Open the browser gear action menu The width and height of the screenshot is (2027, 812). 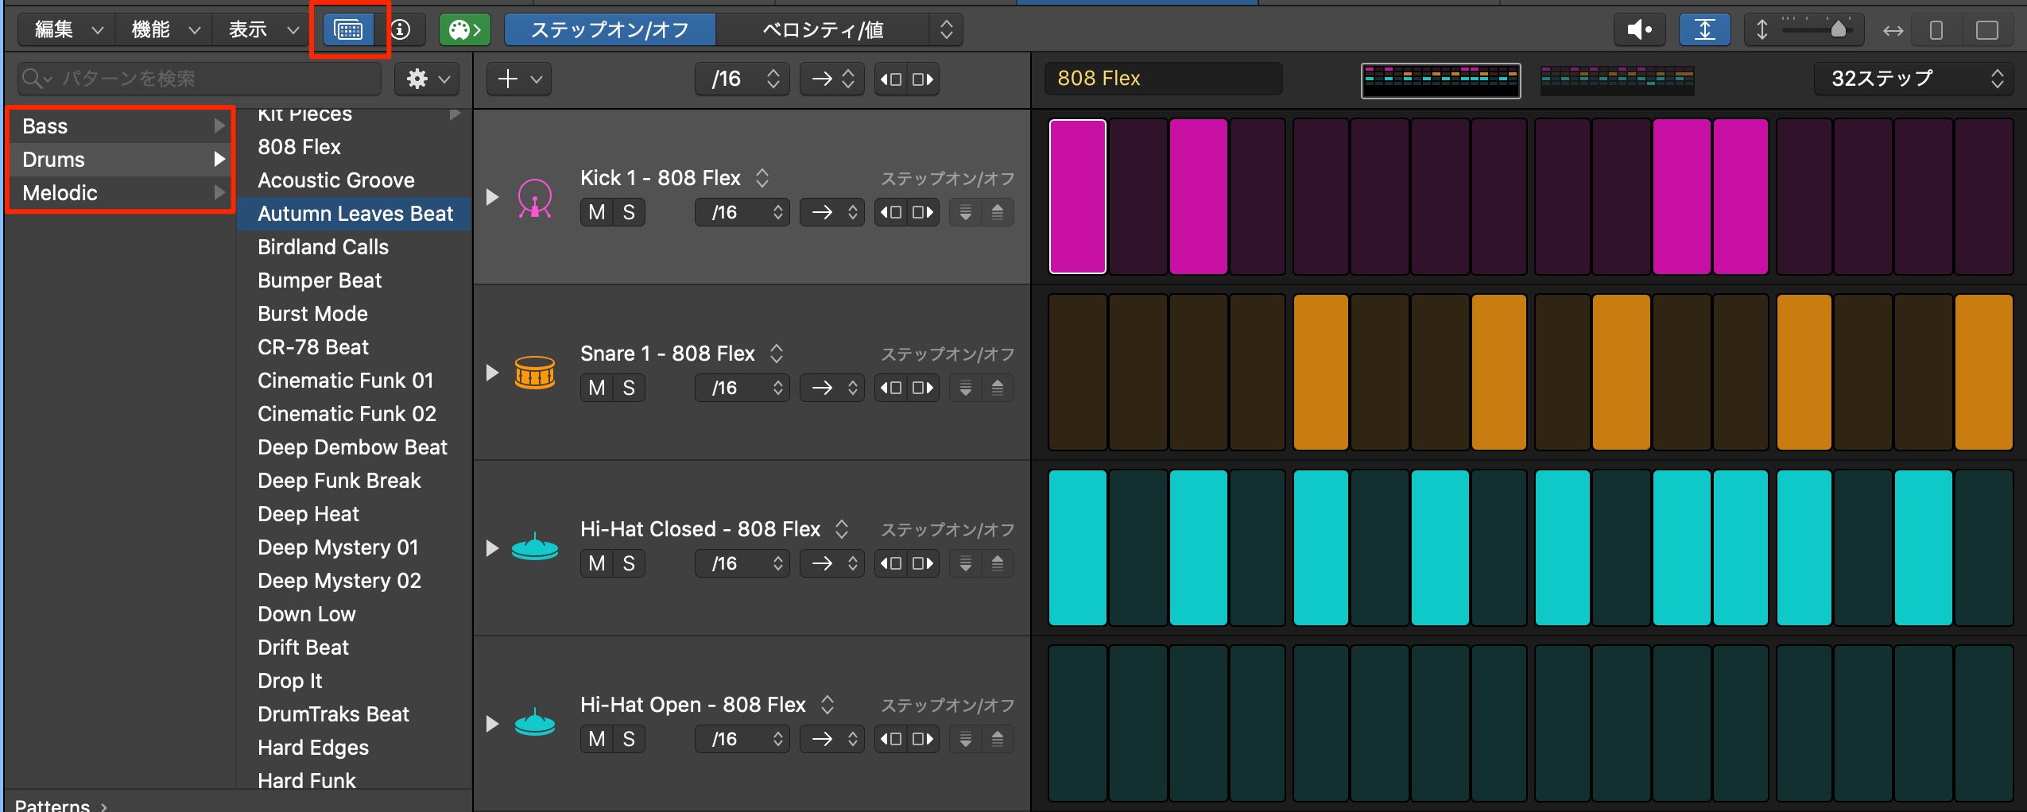[x=428, y=79]
